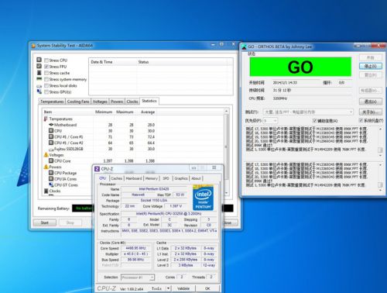Click the icon beside Stress cache

click(39, 73)
